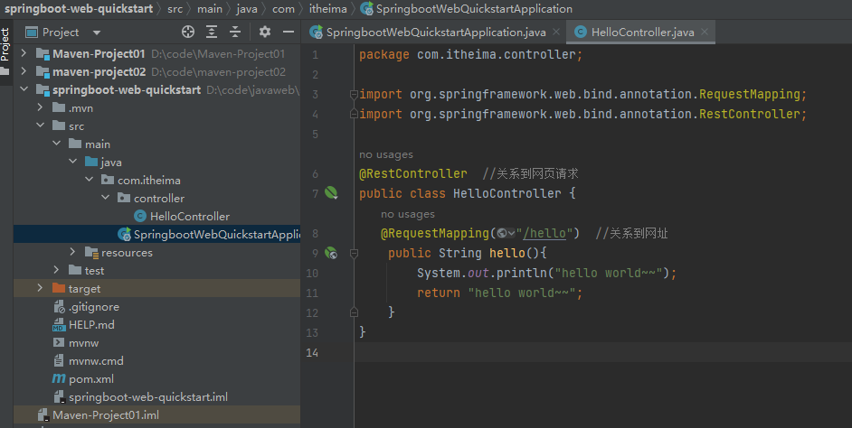The width and height of the screenshot is (852, 428).
Task: Click the println statement on line 10
Action: coord(546,273)
